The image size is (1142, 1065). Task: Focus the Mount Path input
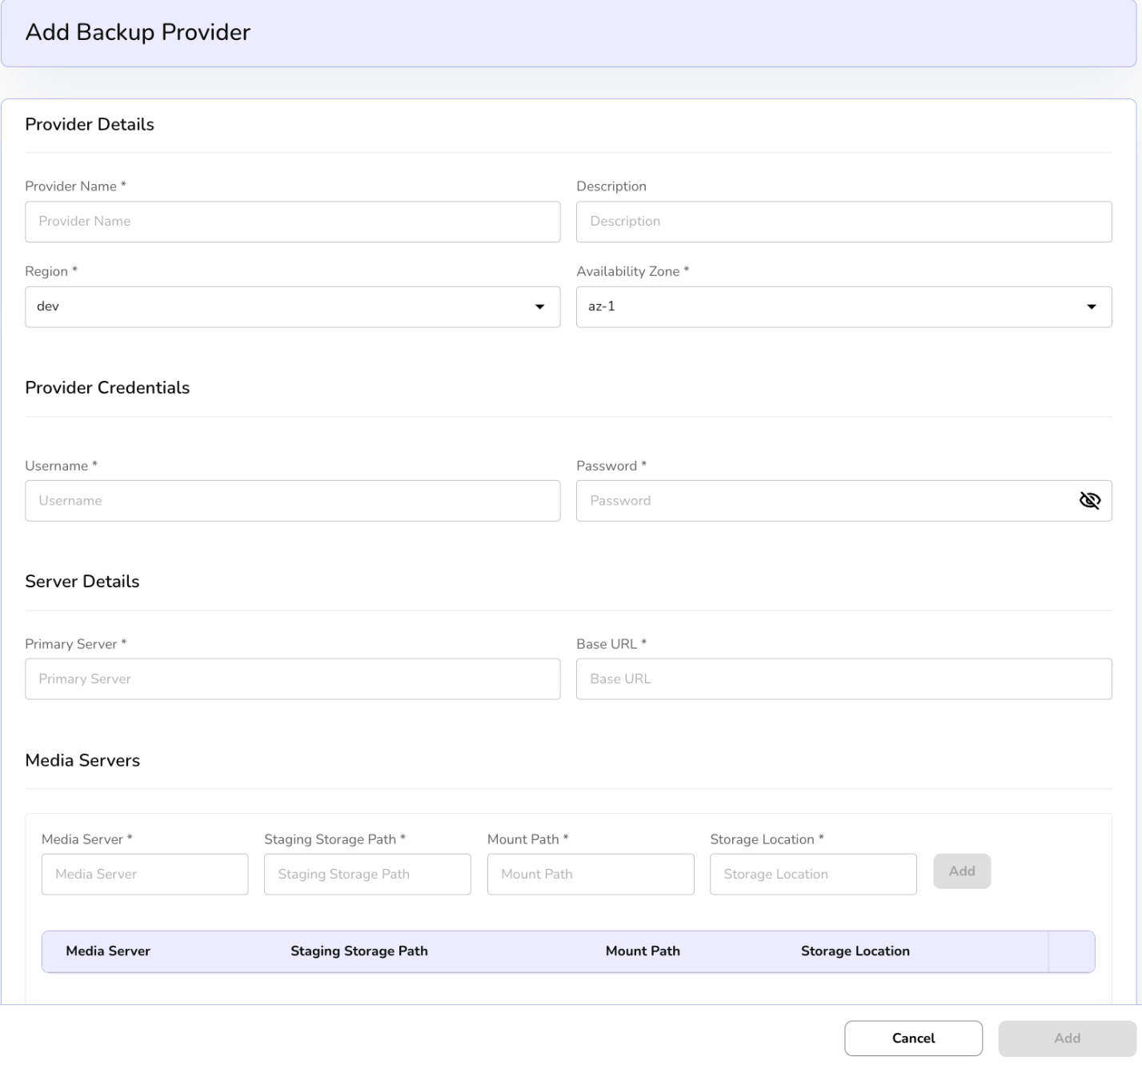(590, 875)
